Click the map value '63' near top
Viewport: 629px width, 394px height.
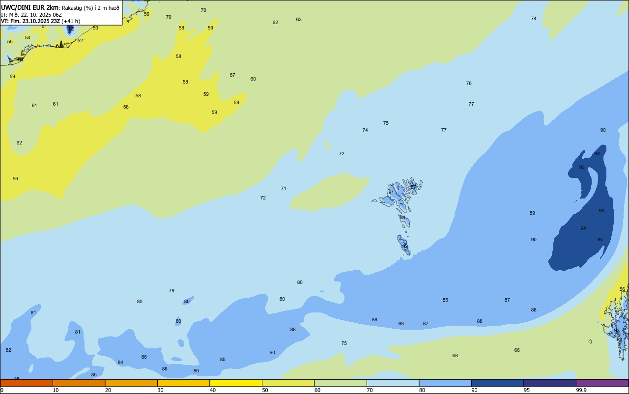click(x=299, y=20)
